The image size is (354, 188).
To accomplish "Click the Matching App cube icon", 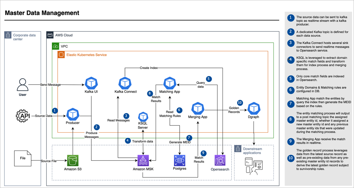I will click(x=170, y=83).
